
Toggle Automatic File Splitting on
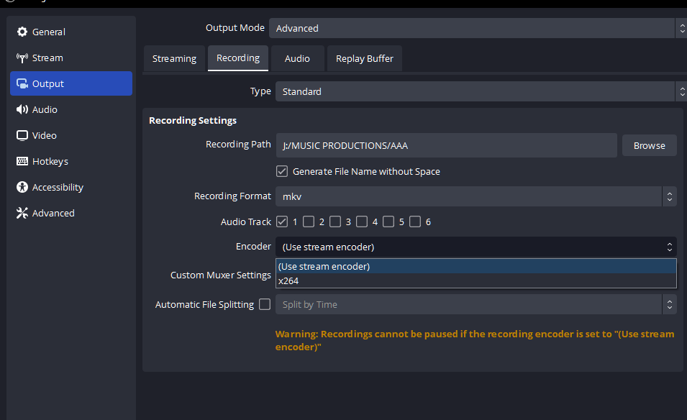265,304
